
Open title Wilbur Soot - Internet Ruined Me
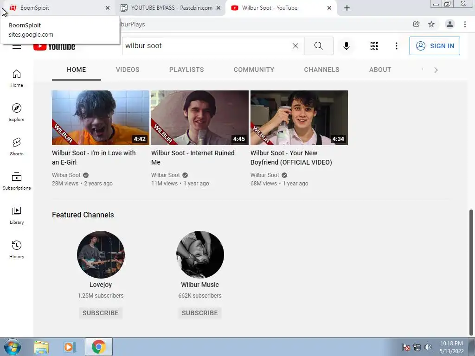pos(193,158)
